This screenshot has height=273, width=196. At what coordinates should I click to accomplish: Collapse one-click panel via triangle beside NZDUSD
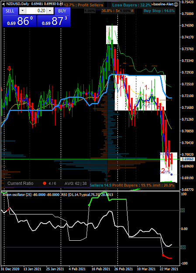coord(3,3)
